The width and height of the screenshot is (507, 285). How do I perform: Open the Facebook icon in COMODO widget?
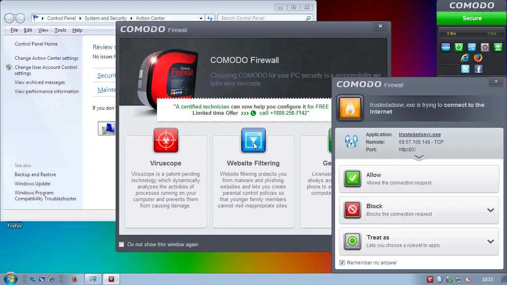478,69
